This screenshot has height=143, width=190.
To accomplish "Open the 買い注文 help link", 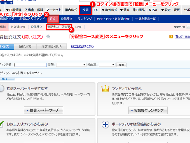I will tap(182, 37).
